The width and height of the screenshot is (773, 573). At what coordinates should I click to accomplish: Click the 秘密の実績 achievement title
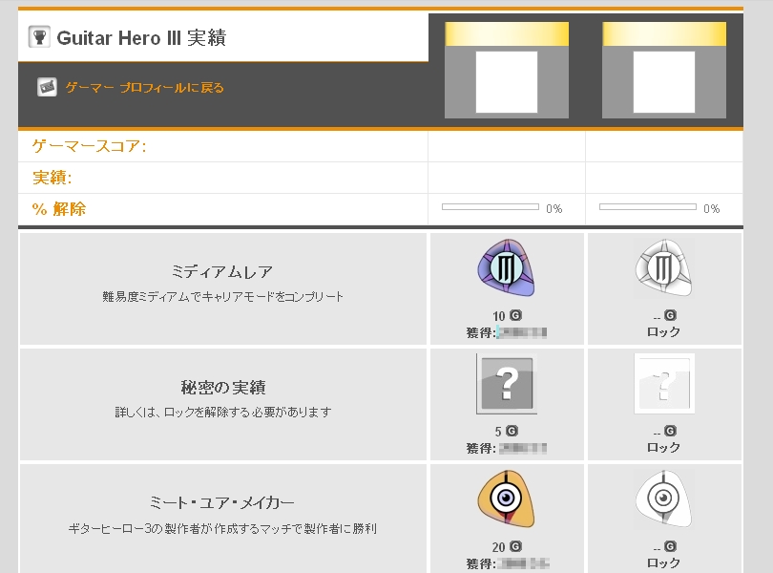pos(222,388)
